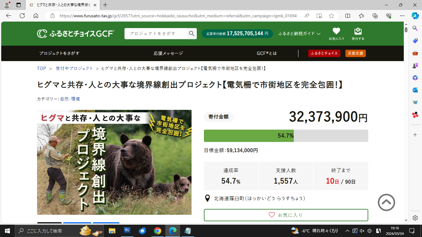
Task: Click the search magnifier icon in site header
Action: 192,34
